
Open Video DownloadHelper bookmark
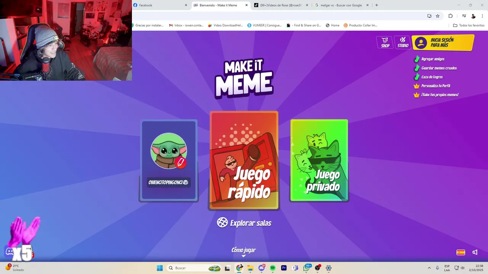point(225,25)
